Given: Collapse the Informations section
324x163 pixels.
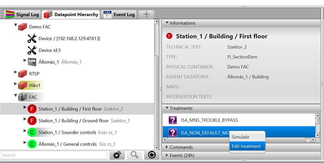Looking at the screenshot, I should pyautogui.click(x=166, y=23).
